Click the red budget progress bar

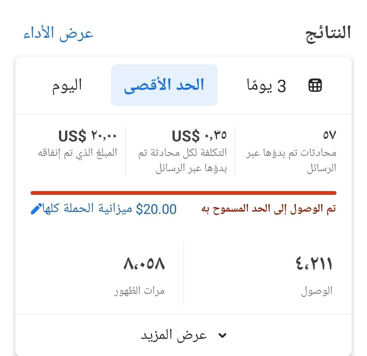pos(183,193)
